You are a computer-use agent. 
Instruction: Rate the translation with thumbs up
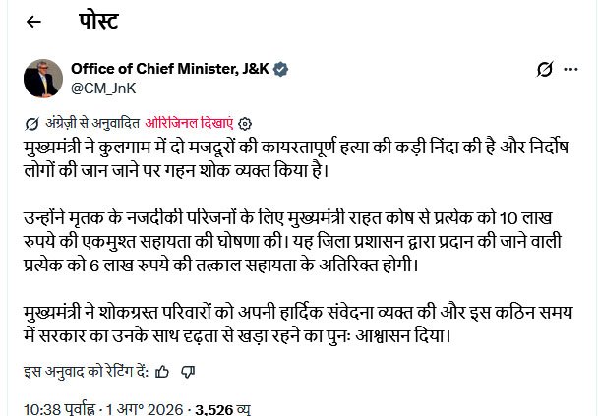coord(162,372)
